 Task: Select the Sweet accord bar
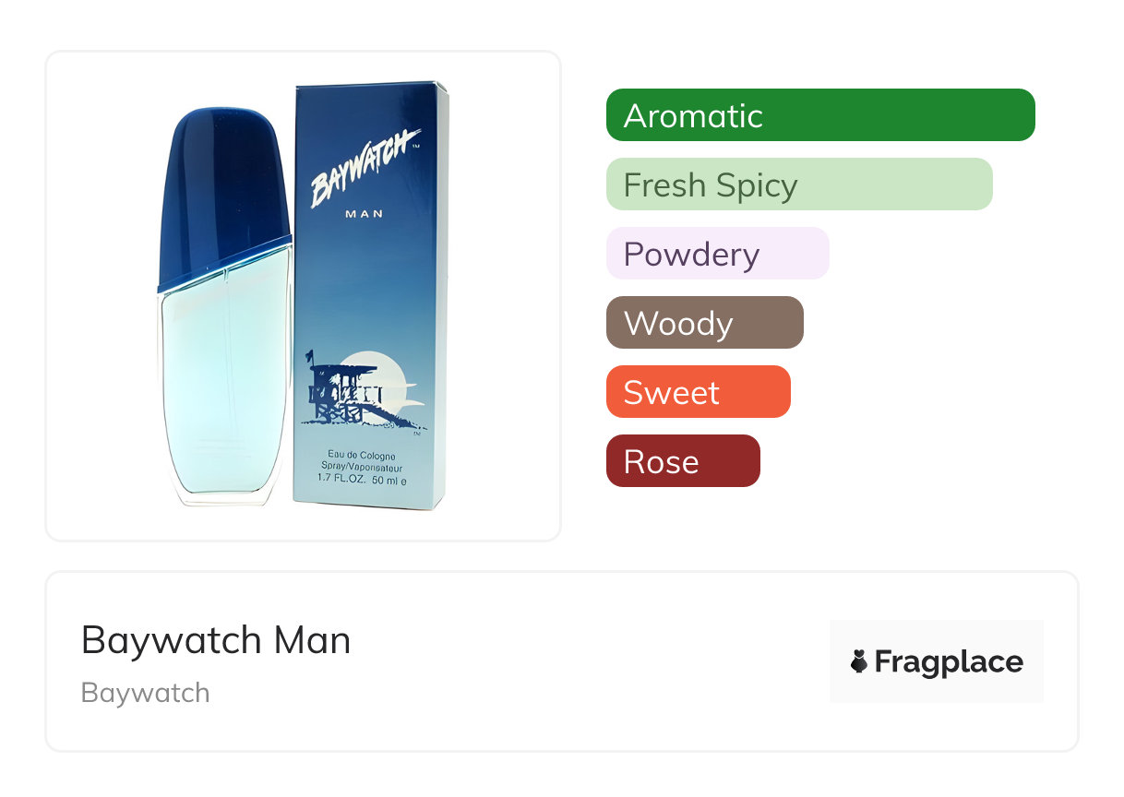pyautogui.click(x=698, y=392)
